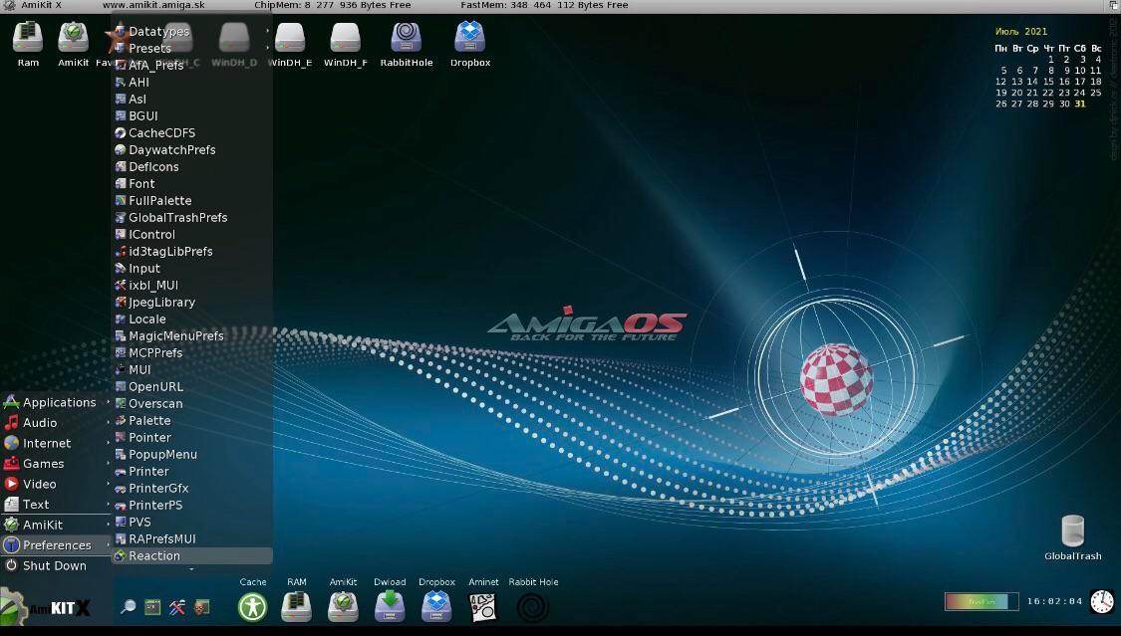The height and width of the screenshot is (636, 1121).
Task: Open the Dwload folder in dock
Action: click(390, 606)
